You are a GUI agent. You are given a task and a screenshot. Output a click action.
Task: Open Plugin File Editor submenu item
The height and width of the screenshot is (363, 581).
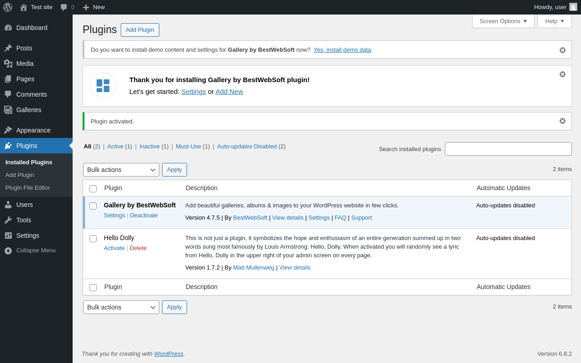point(28,187)
